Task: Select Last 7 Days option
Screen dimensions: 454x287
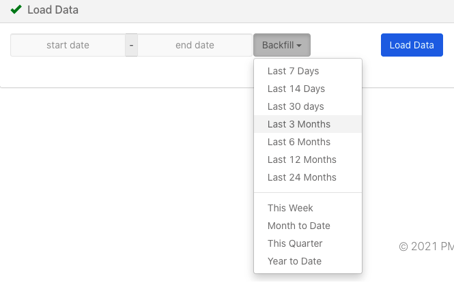Action: [308, 71]
